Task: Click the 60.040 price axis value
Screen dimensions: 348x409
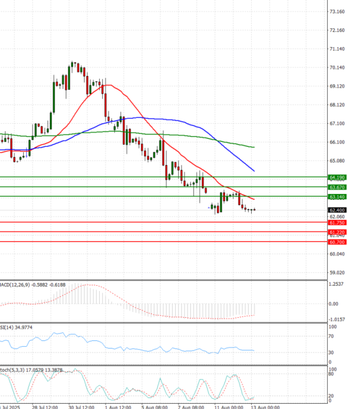Action: coord(337,254)
